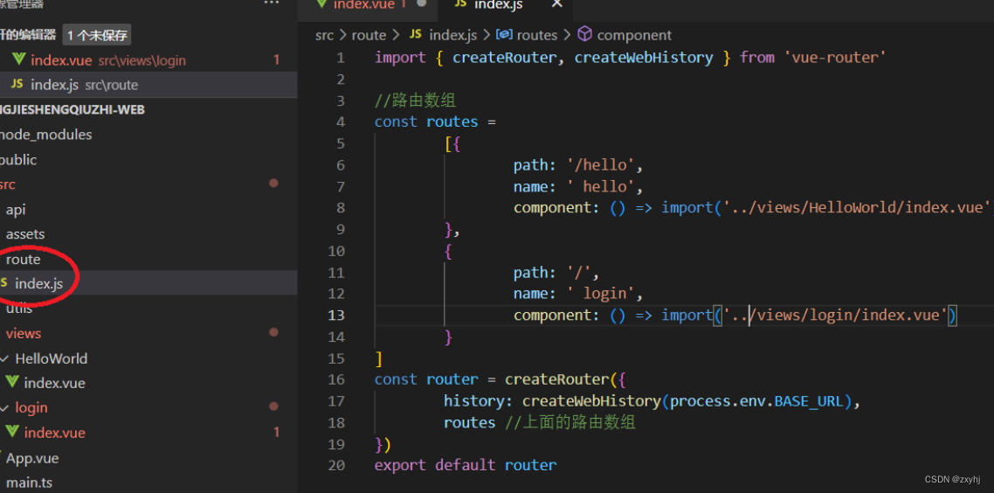This screenshot has height=493, width=994.
Task: Click the unsaved dot on index.vue tab
Action: pyautogui.click(x=421, y=3)
